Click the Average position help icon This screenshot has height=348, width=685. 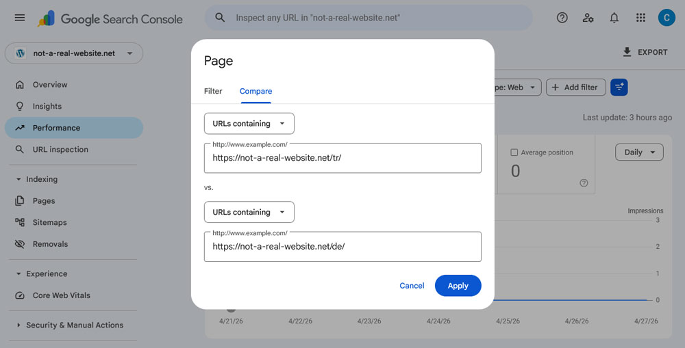point(584,183)
